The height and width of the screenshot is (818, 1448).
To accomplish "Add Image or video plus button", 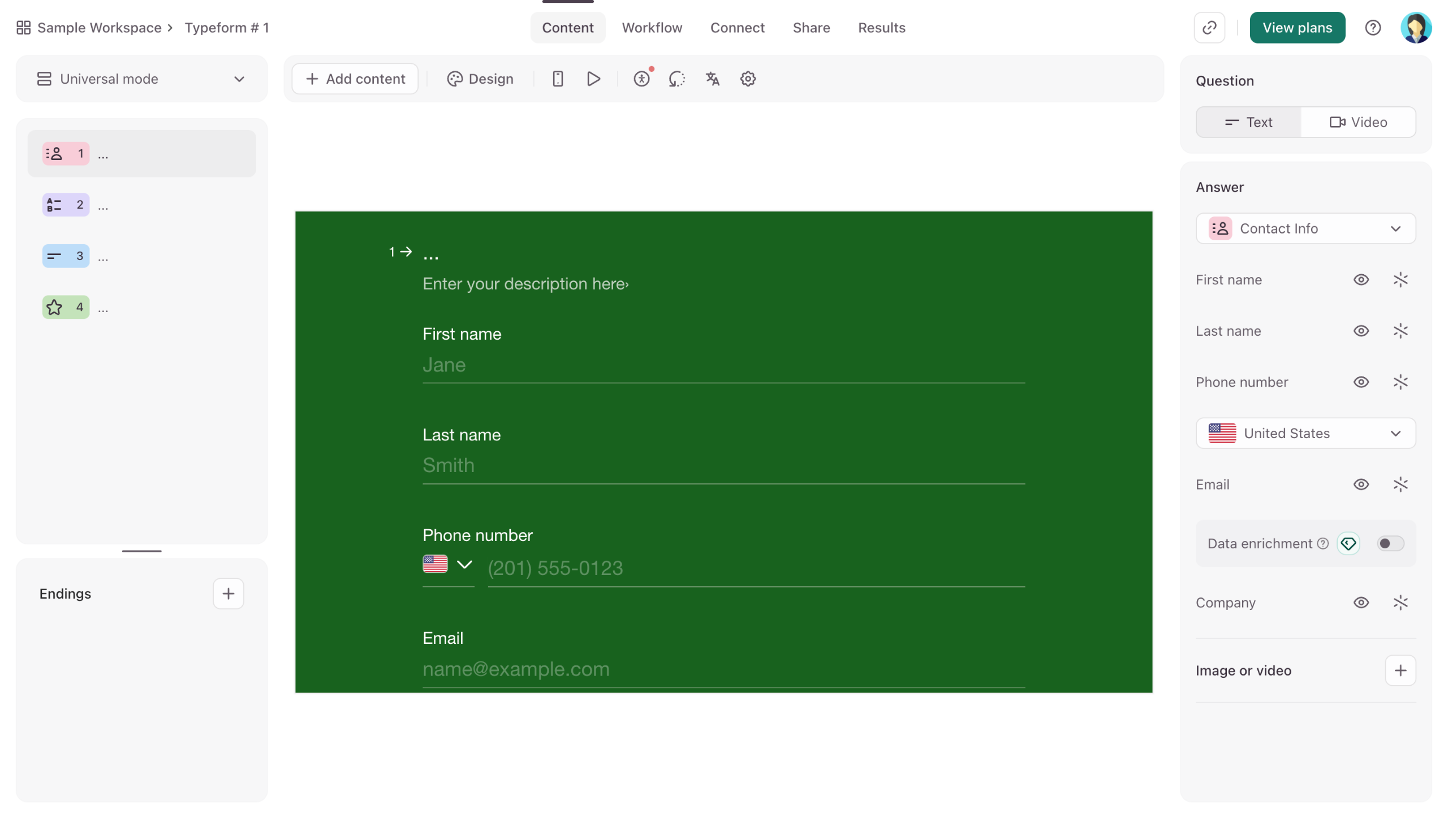I will tap(1400, 670).
